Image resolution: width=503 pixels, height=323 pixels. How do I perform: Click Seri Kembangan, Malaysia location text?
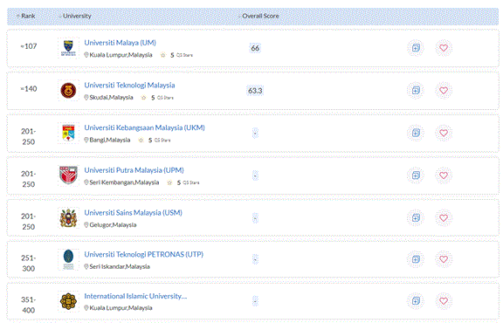click(x=124, y=182)
